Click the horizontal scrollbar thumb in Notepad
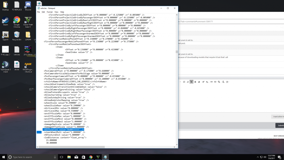Viewport: 284px width, 160px height. (x=72, y=147)
